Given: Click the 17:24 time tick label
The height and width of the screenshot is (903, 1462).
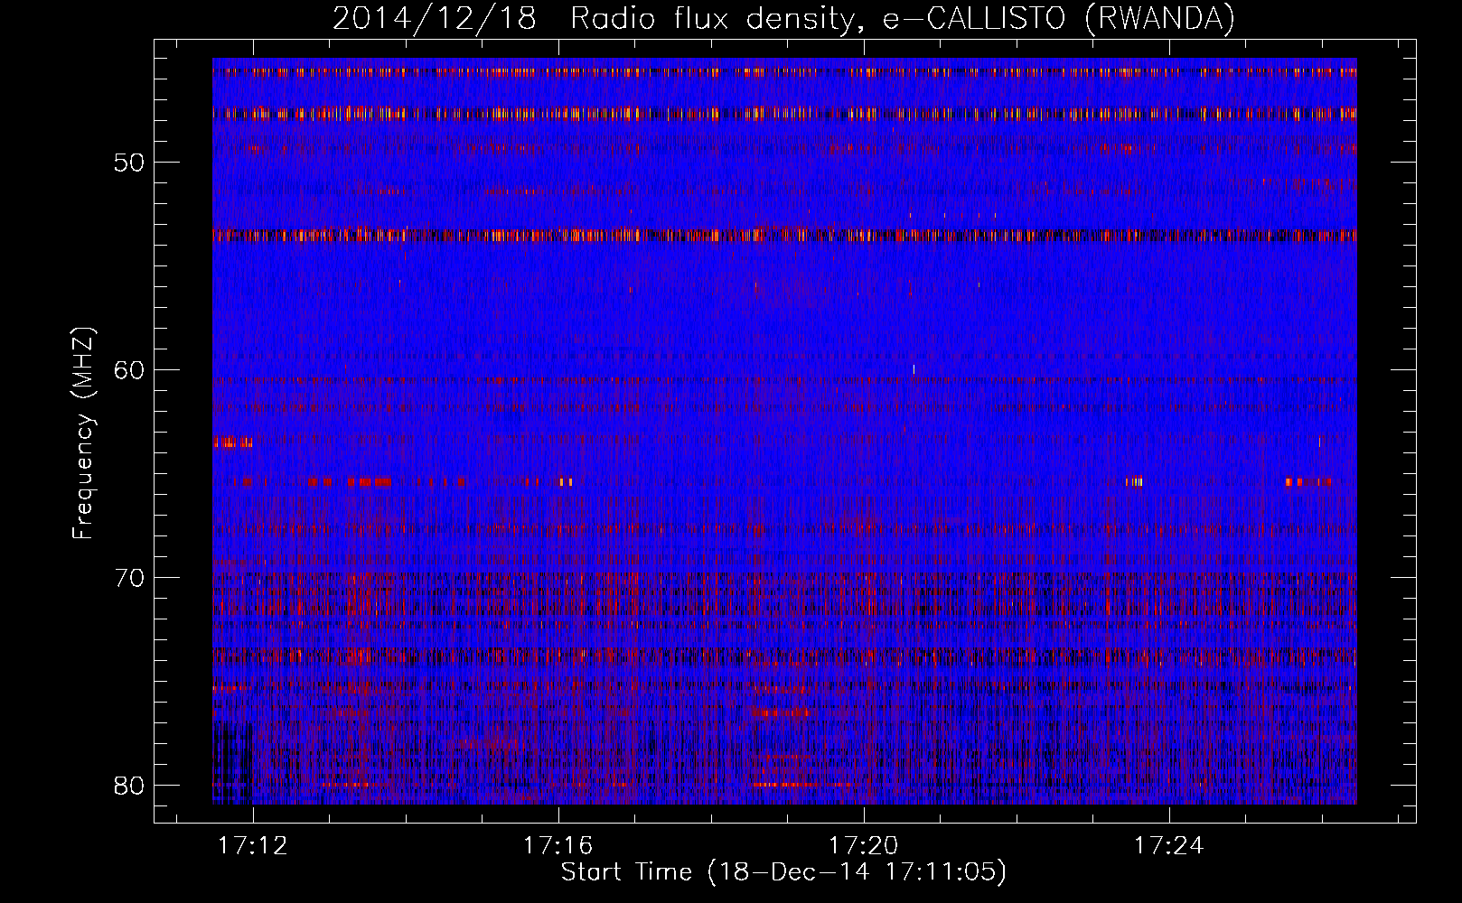Looking at the screenshot, I should point(1169,845).
